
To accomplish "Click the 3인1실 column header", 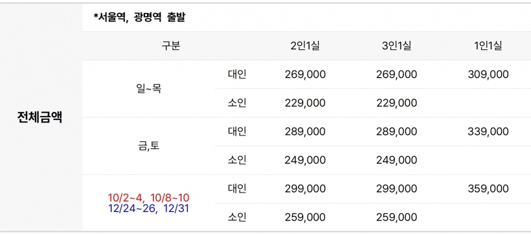I will (396, 46).
